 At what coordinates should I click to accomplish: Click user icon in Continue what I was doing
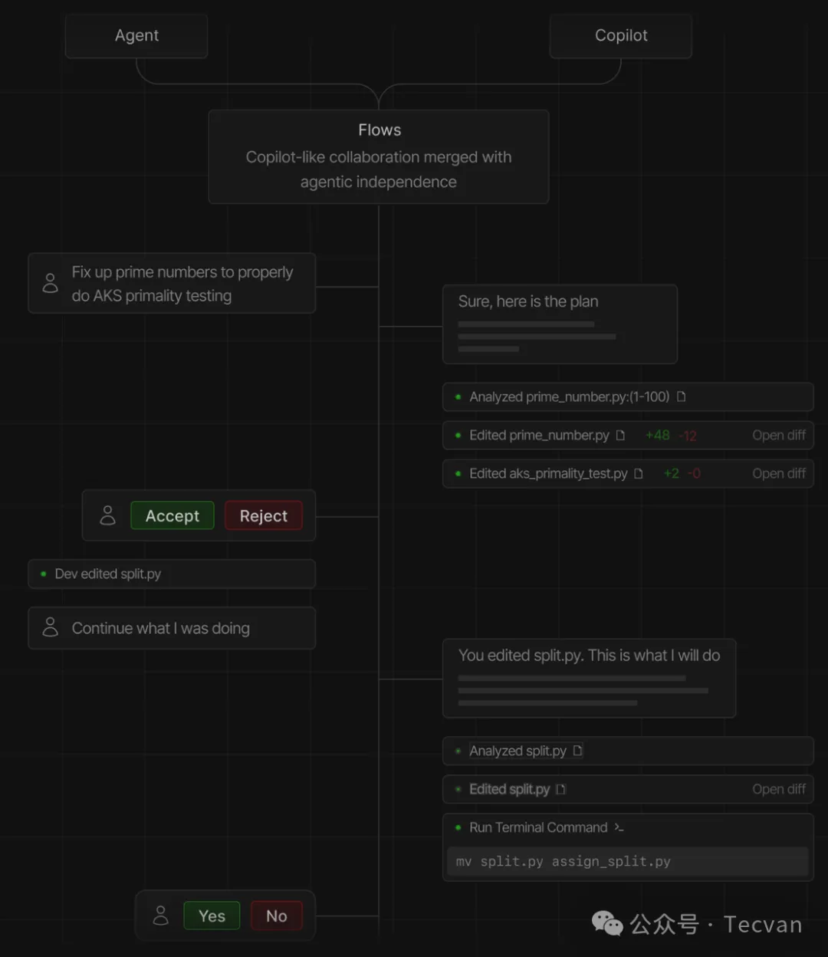click(51, 627)
